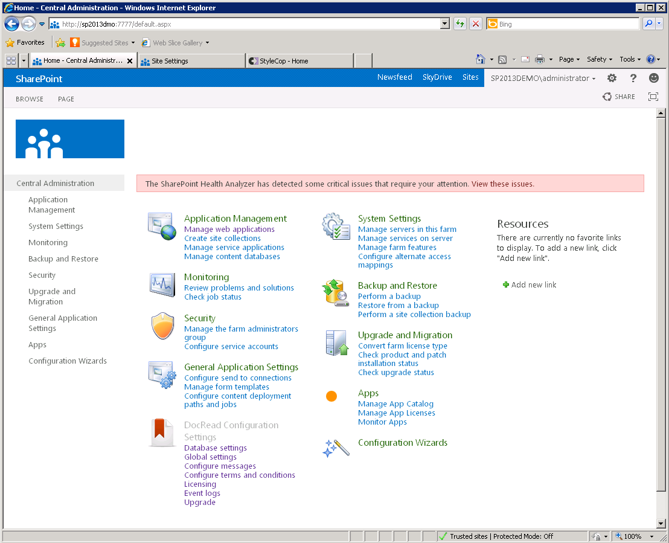Click the Monitoring chart icon
669x543 pixels.
click(x=162, y=284)
